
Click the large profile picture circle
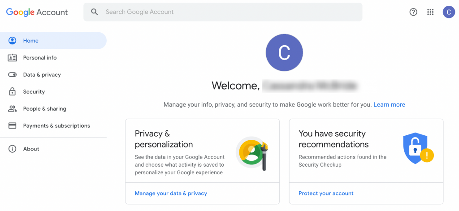point(284,53)
